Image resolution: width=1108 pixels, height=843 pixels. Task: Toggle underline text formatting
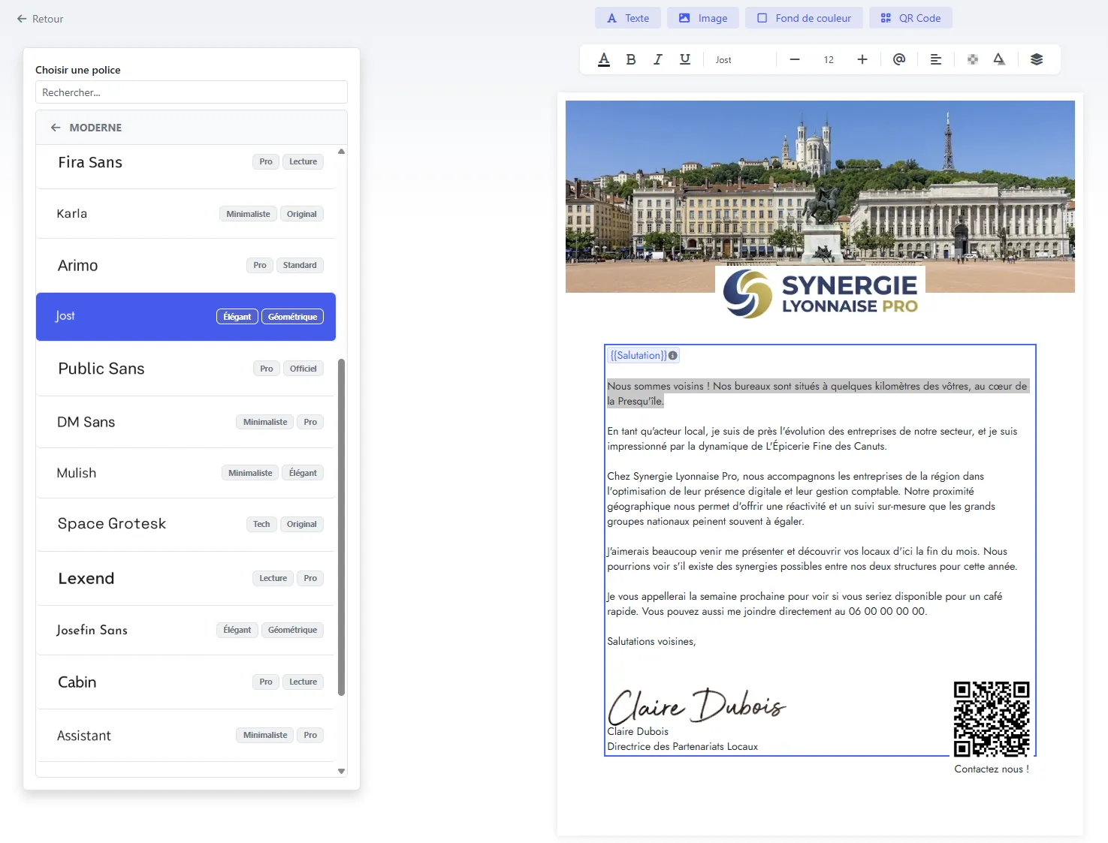tap(685, 59)
